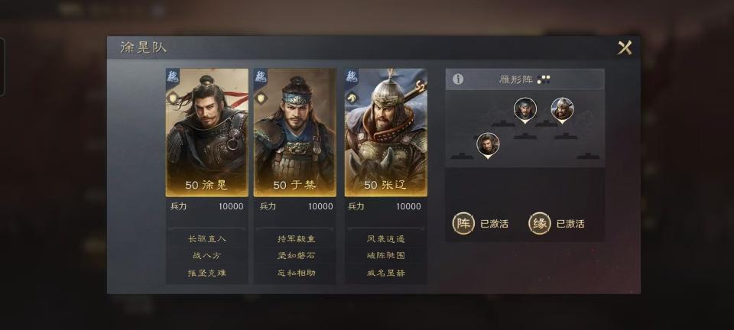View the 长驱直入 skill
Image resolution: width=734 pixels, height=330 pixels.
coord(207,239)
